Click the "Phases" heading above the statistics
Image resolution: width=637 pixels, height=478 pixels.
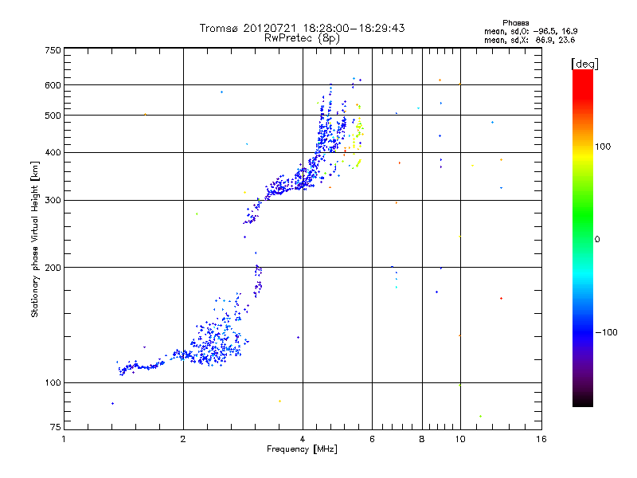tap(515, 23)
